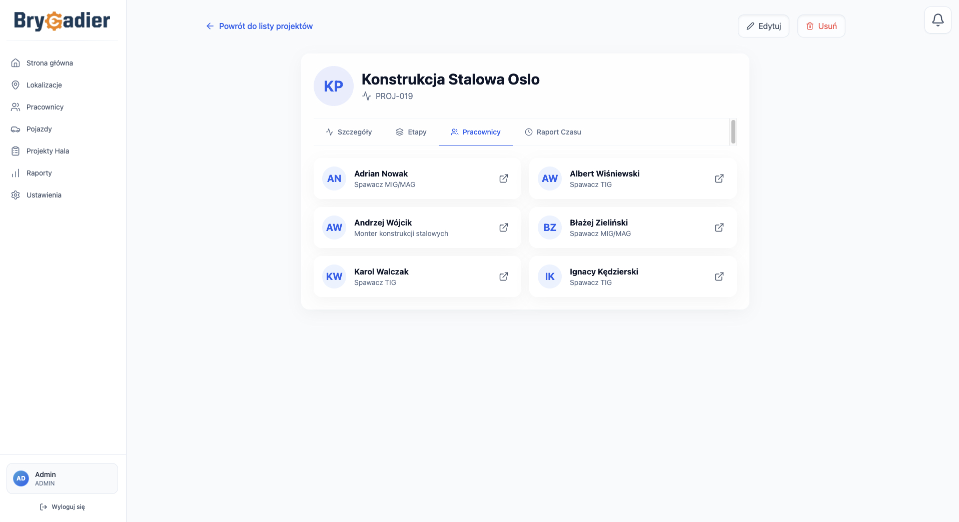Screen dimensions: 959x522
Task: Click the KP project avatar
Action: click(334, 86)
